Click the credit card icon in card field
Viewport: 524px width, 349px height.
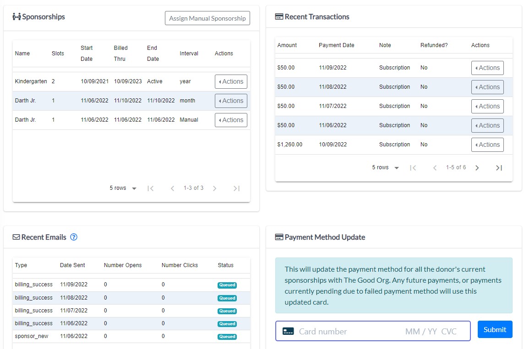(288, 331)
